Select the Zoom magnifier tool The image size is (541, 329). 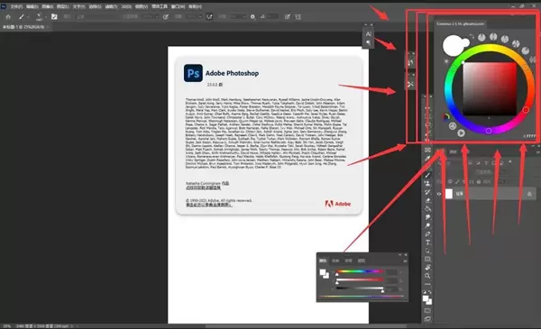tap(427, 276)
